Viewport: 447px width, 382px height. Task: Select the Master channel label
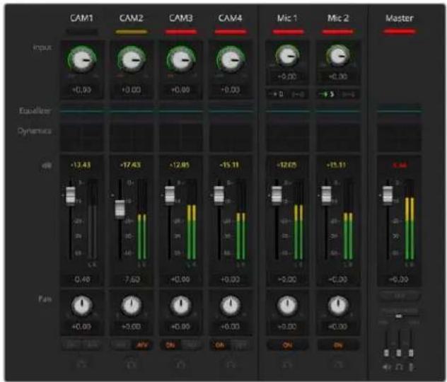point(399,18)
